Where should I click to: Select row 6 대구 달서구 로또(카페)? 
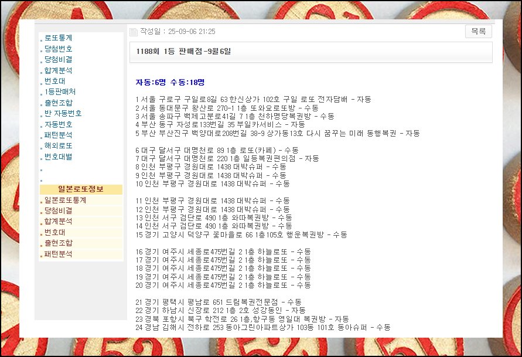pos(217,150)
